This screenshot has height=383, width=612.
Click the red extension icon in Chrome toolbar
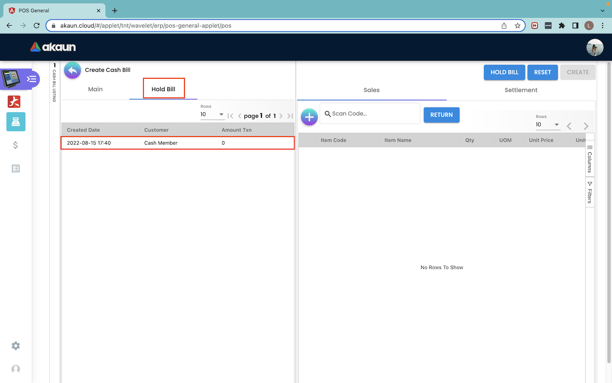535,26
